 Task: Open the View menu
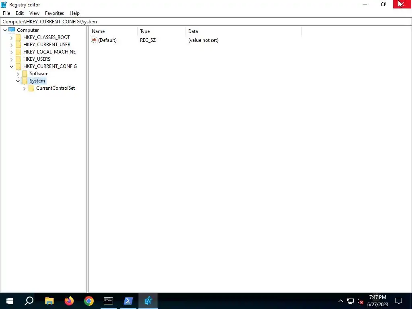point(34,13)
